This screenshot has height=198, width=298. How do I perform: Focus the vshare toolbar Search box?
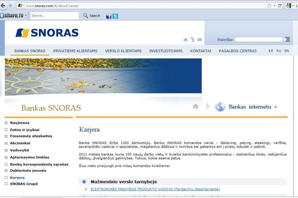tap(55, 16)
